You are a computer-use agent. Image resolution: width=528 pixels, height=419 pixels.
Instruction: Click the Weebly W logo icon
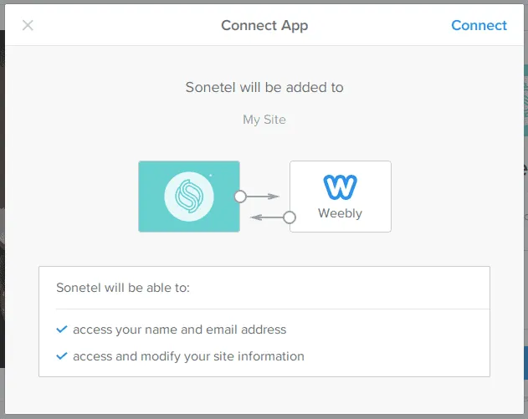340,187
